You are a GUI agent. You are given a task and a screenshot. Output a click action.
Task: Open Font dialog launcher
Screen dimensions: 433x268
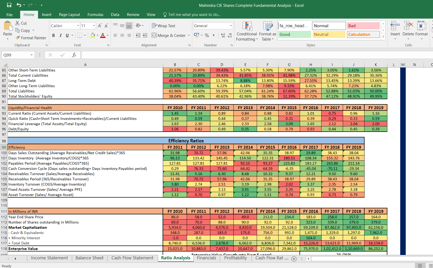click(x=108, y=45)
